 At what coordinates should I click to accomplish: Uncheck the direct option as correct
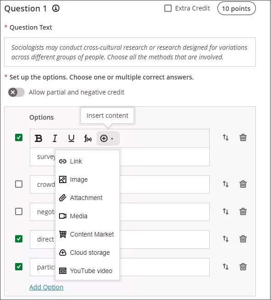19,239
